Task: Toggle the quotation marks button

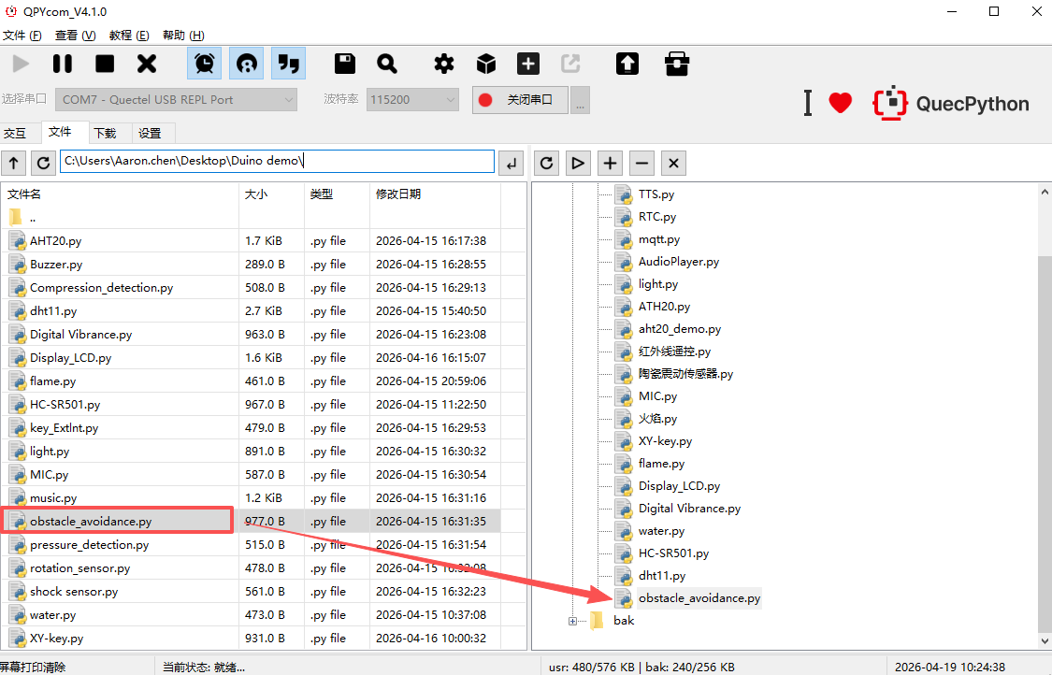Action: (x=289, y=64)
